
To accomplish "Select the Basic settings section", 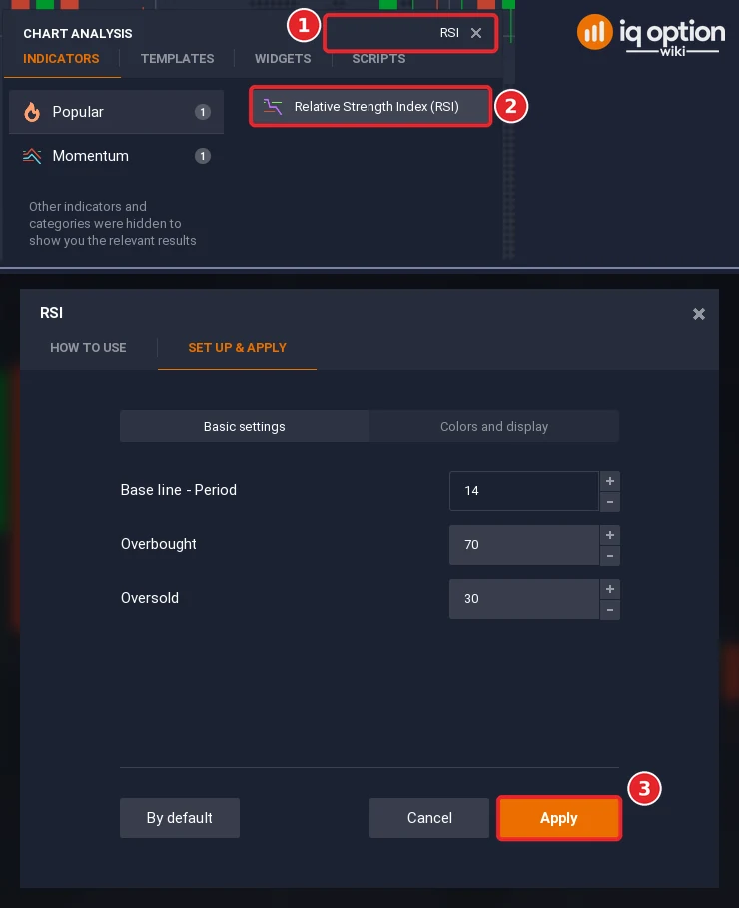I will 245,427.
